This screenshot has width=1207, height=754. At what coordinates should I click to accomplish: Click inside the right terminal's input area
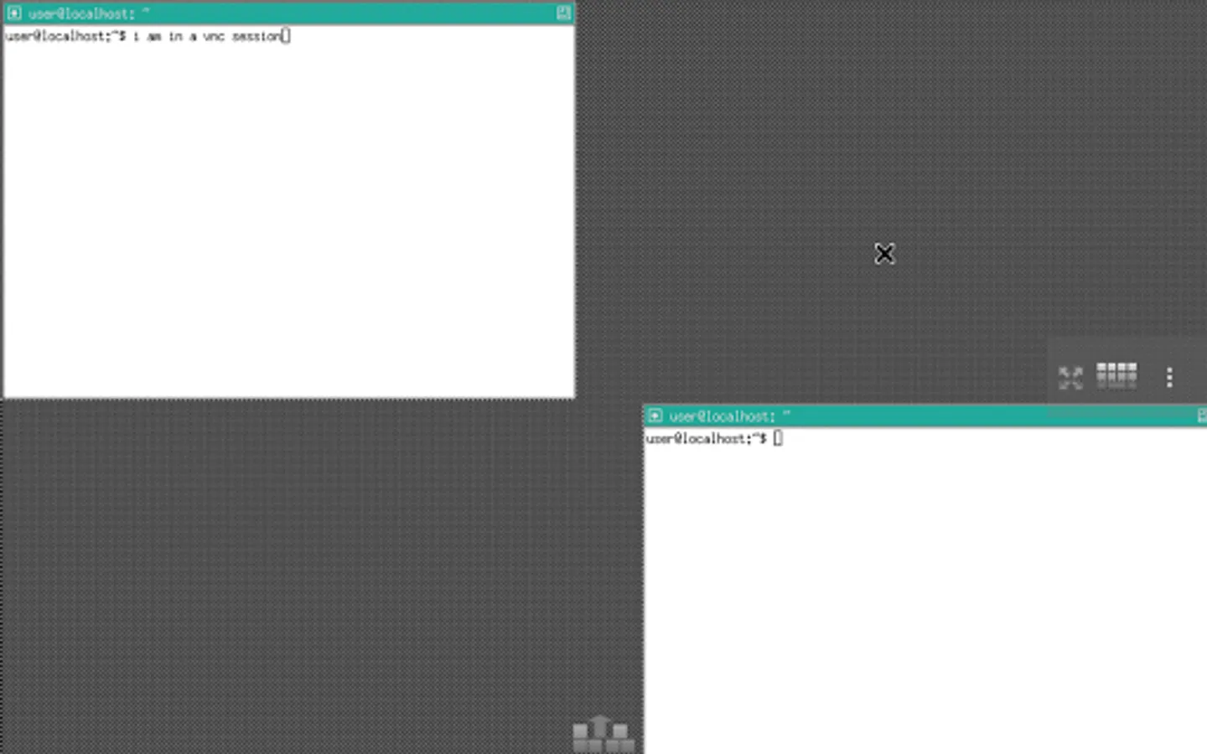coord(880,545)
